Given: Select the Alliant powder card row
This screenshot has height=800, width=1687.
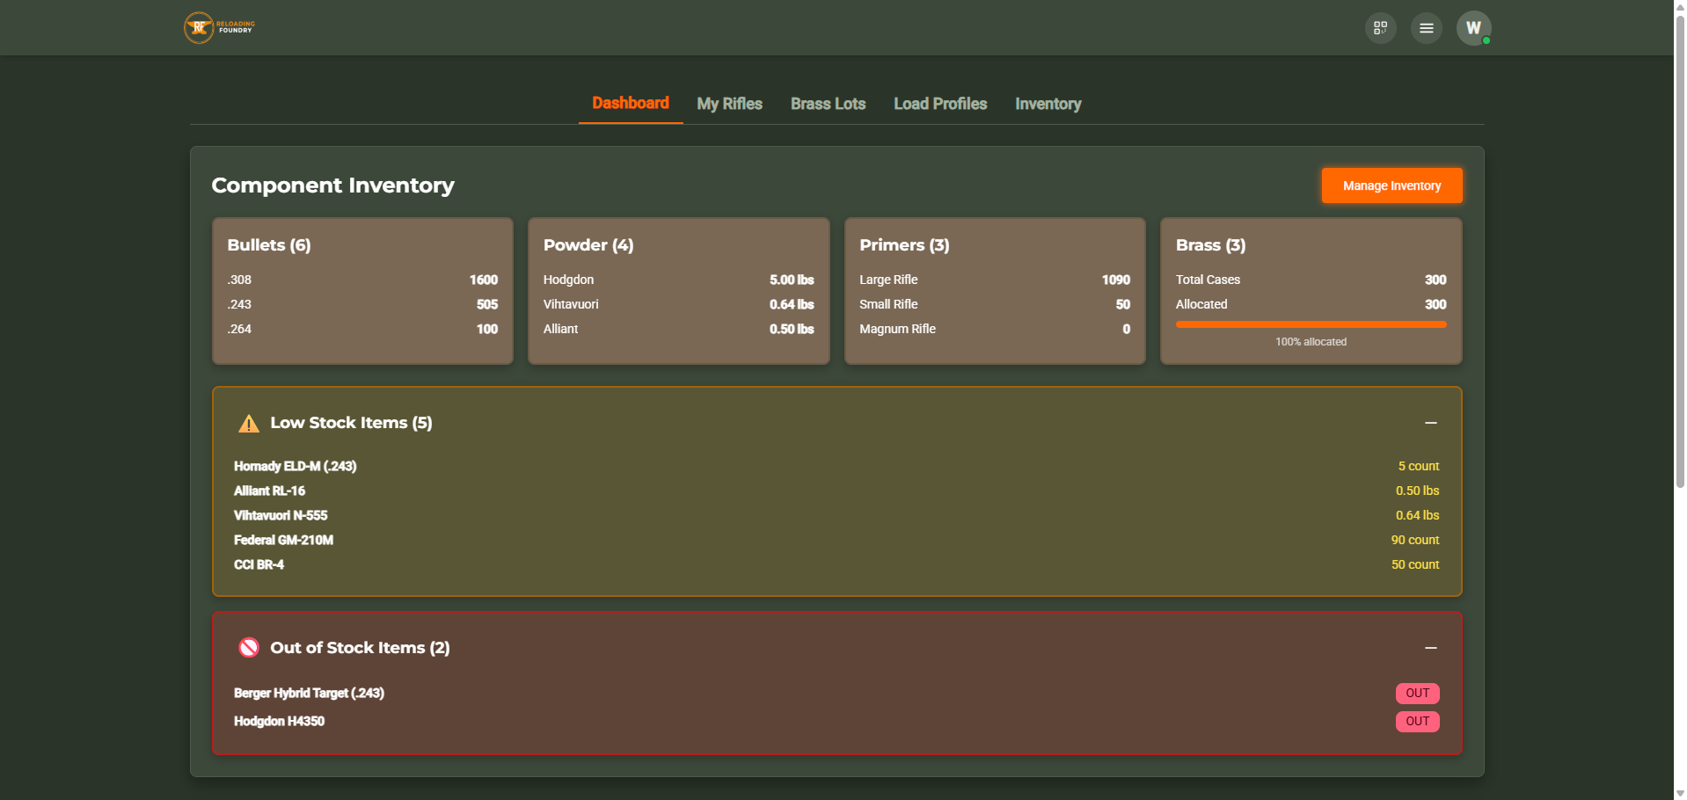Looking at the screenshot, I should pos(678,329).
